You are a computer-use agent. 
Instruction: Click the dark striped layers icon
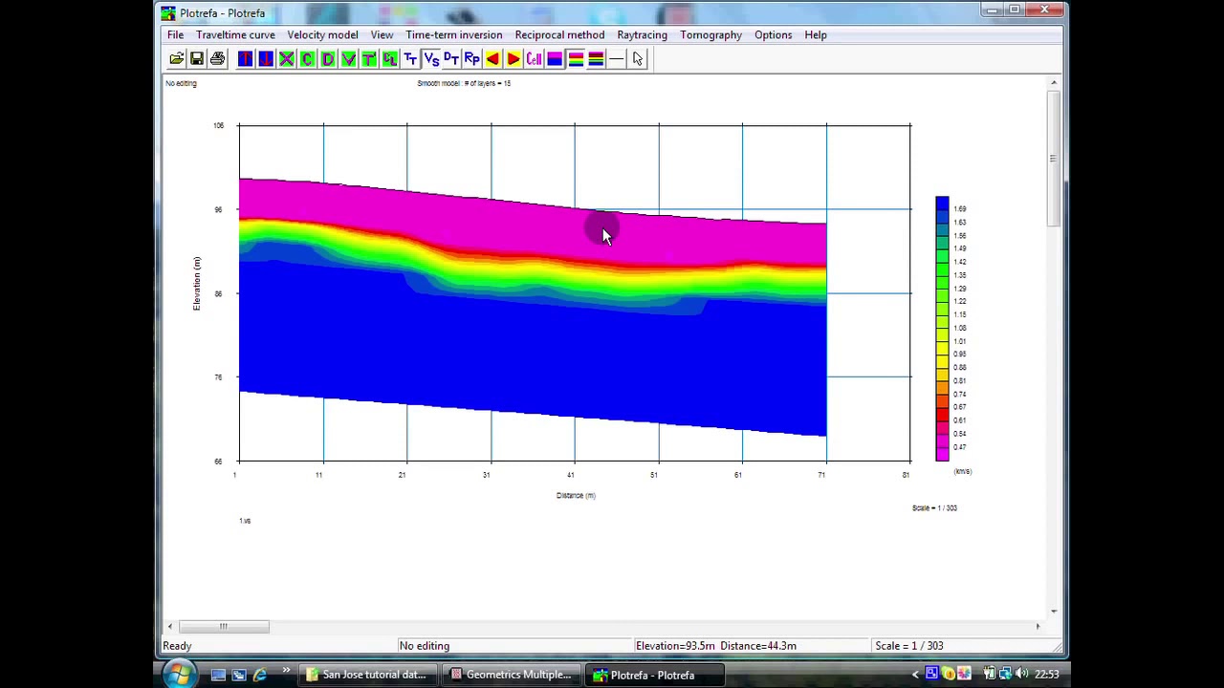pos(596,59)
